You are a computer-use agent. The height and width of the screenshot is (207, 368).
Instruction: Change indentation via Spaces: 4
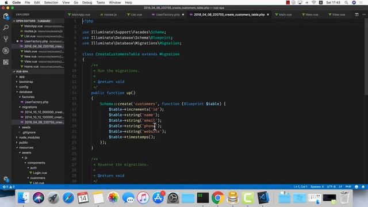click(317, 187)
